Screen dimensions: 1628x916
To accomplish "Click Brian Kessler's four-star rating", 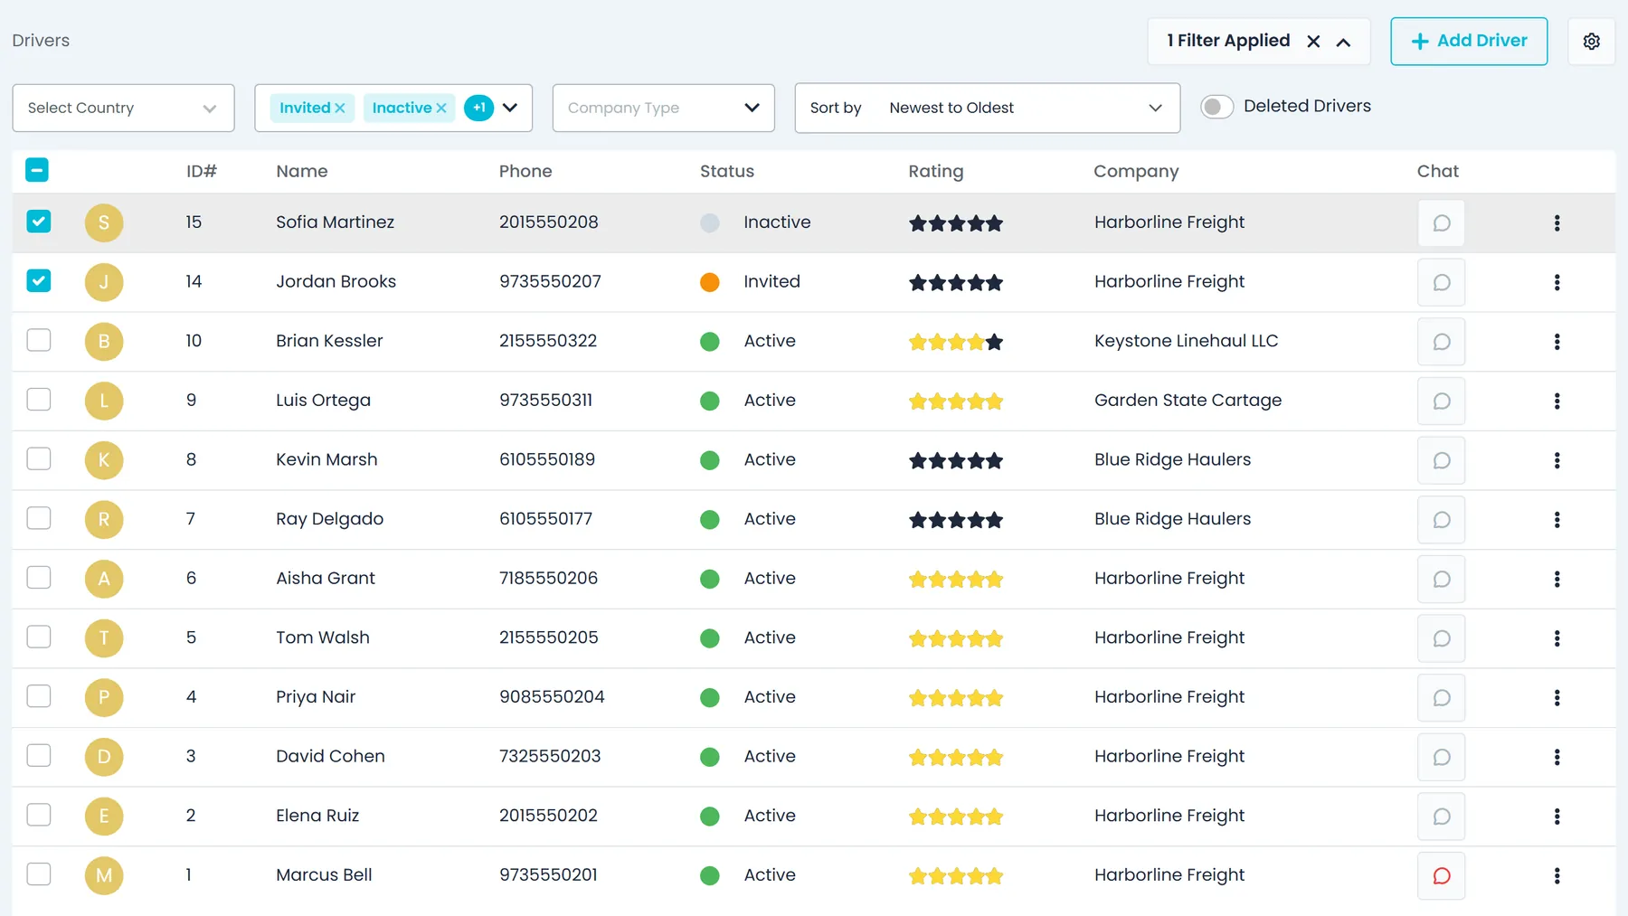I will pyautogui.click(x=956, y=342).
